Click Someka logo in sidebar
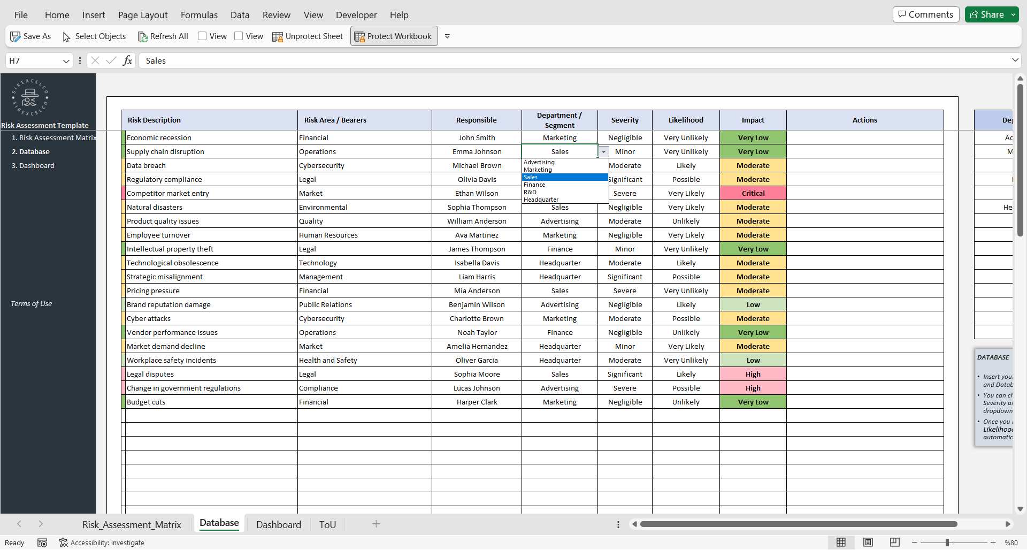The width and height of the screenshot is (1027, 550). coord(30,97)
